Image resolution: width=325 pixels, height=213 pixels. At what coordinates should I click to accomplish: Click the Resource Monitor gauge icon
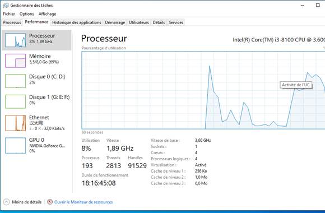(x=50, y=202)
